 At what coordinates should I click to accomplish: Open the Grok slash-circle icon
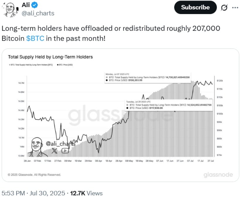point(224,7)
